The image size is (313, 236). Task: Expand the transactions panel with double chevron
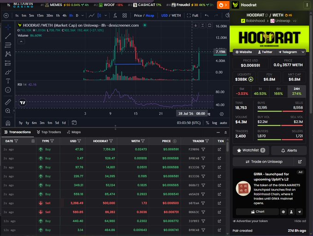(225, 132)
